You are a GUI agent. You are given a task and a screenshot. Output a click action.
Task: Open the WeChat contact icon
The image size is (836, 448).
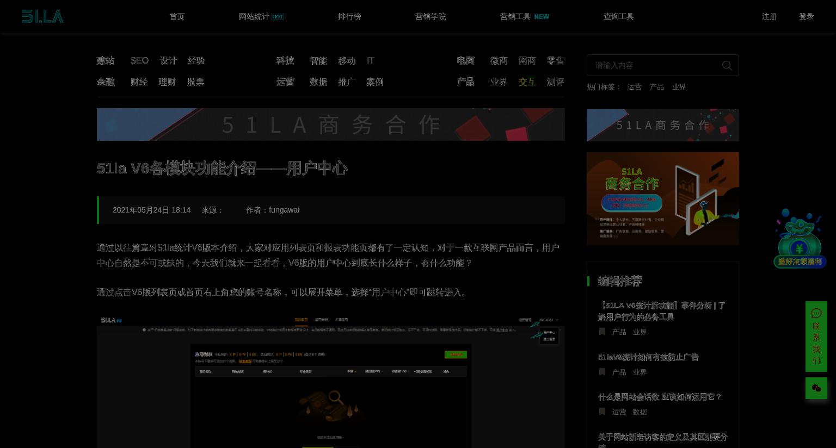(x=816, y=388)
